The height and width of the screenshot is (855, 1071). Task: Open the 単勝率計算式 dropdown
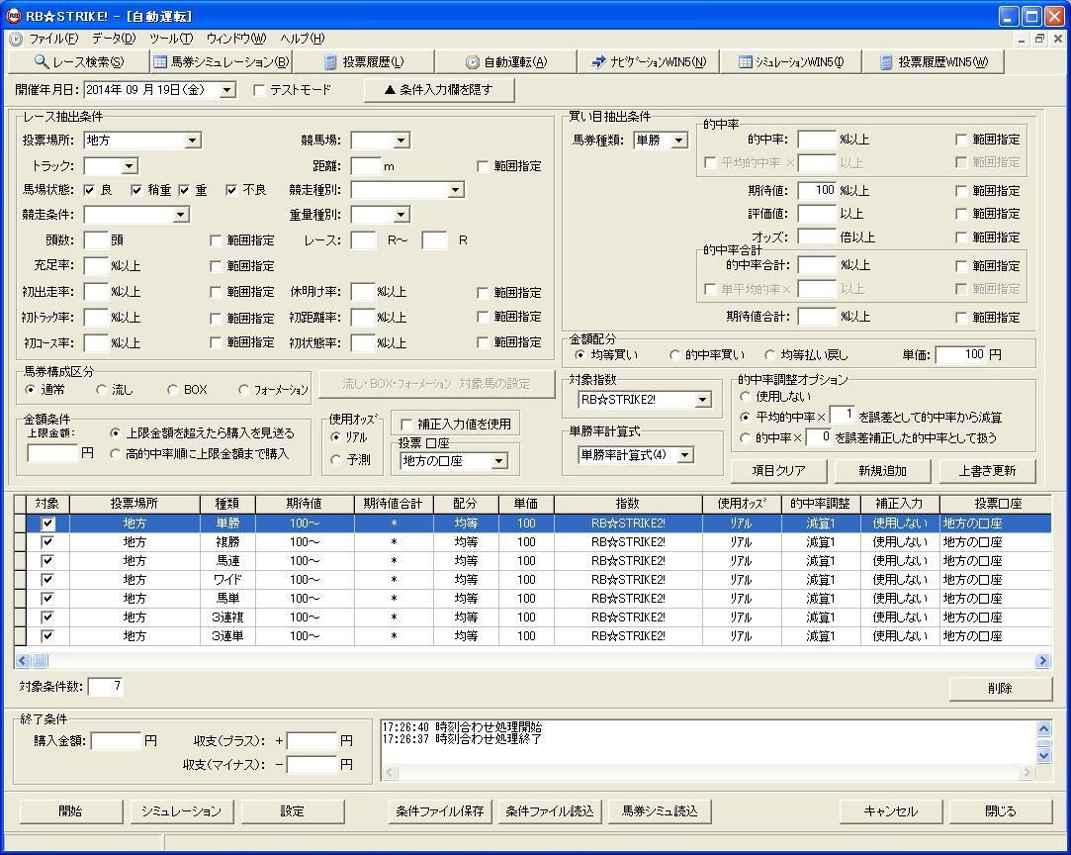click(685, 455)
